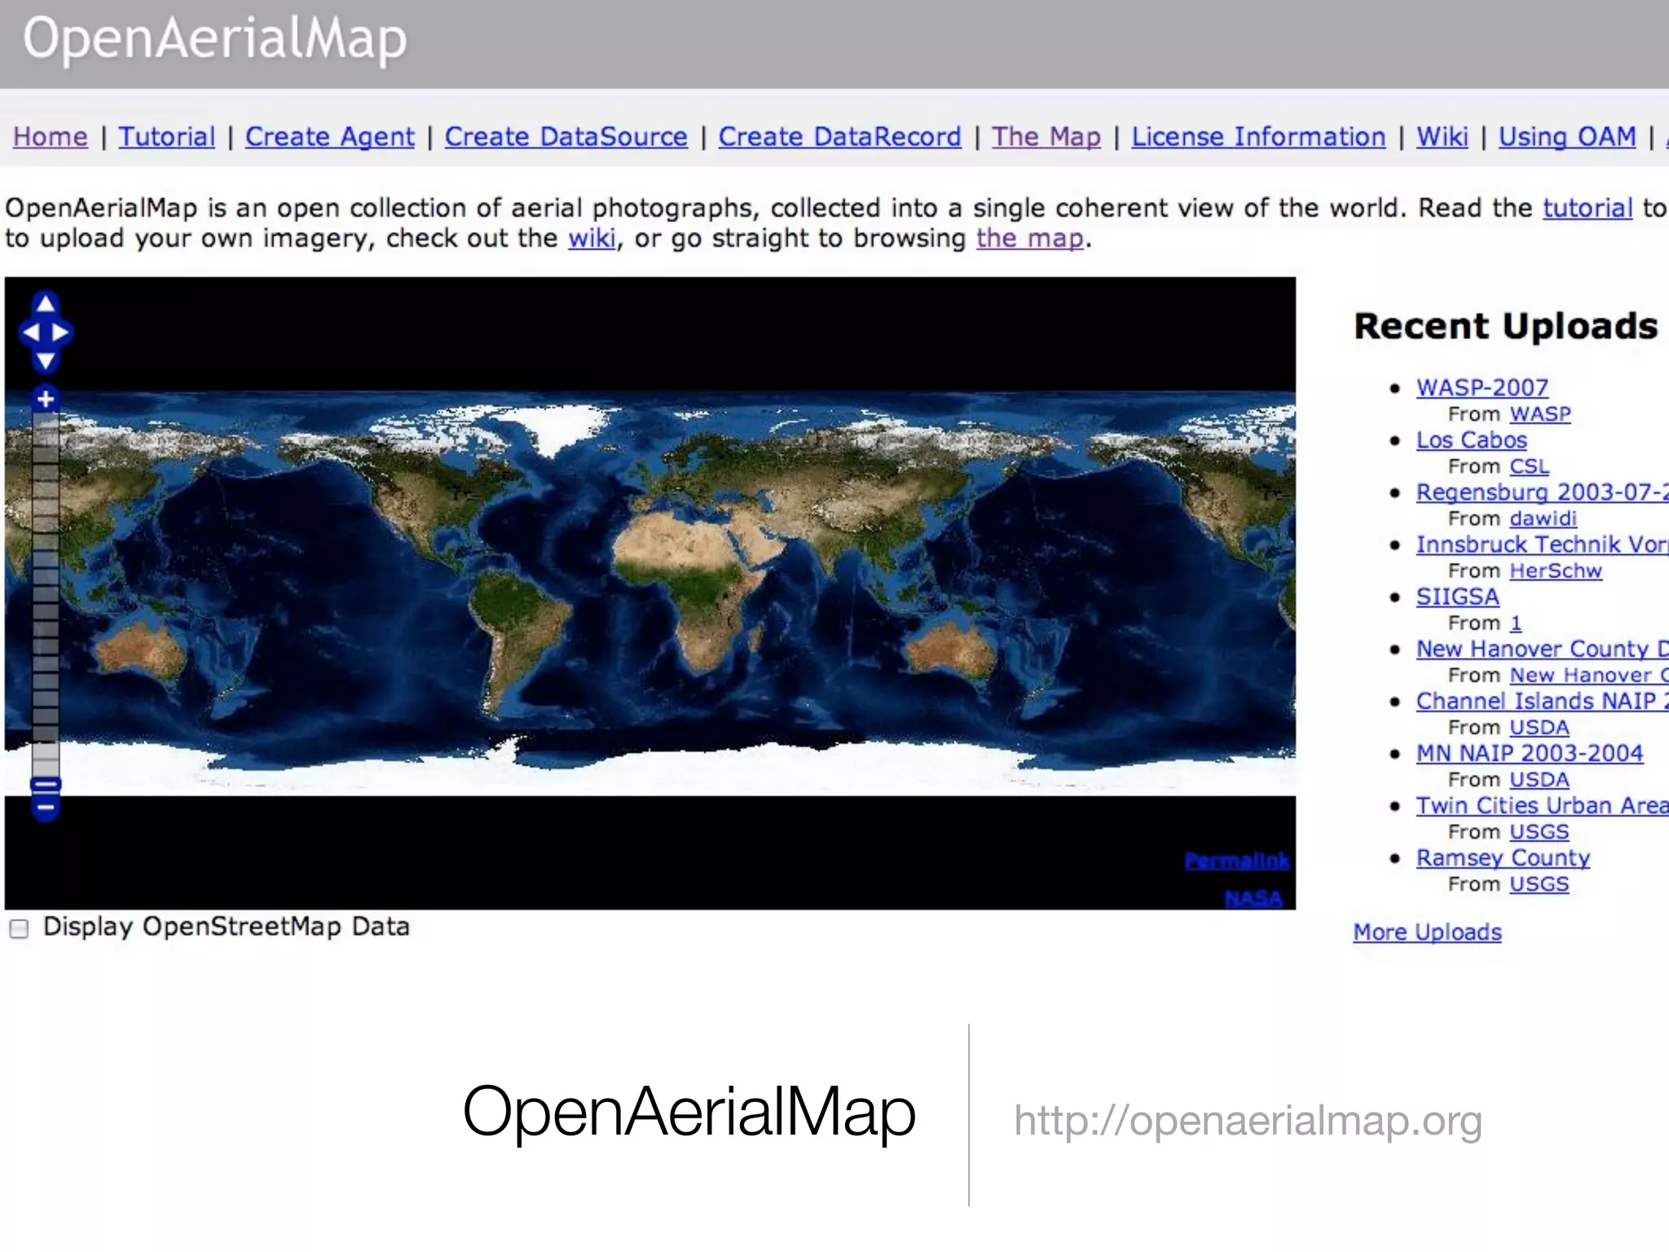Open the Tutorial navigation link
Viewport: 1669px width, 1252px height.
[x=167, y=136]
